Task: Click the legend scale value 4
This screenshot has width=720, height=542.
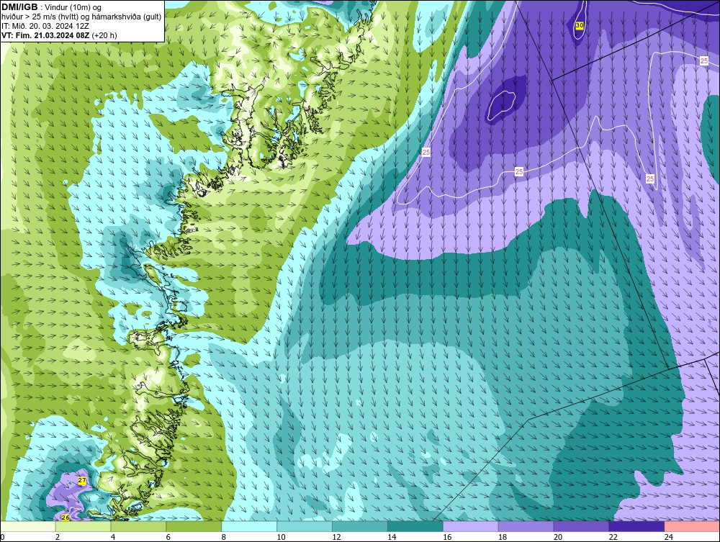Action: point(113,537)
